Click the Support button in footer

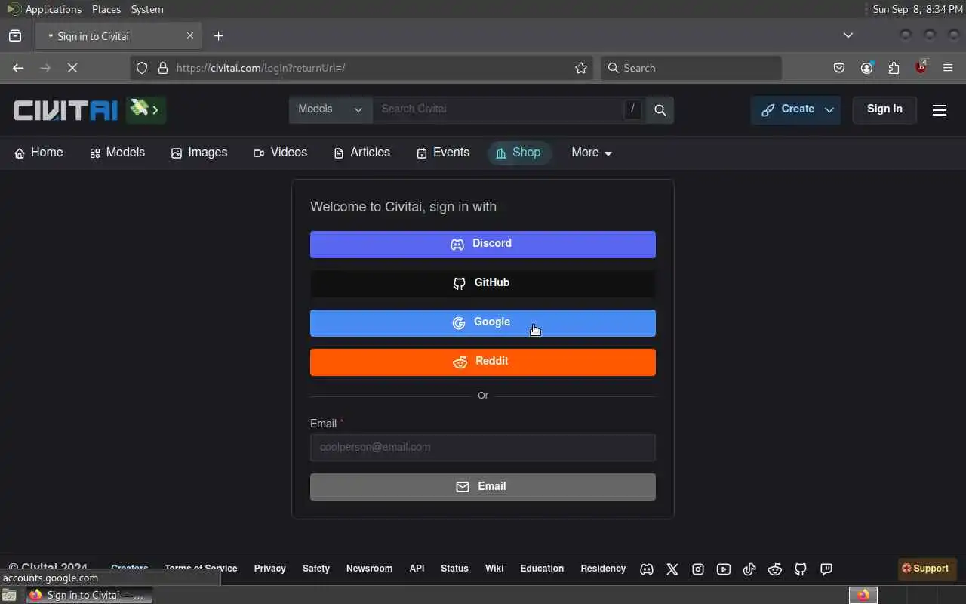coord(926,569)
